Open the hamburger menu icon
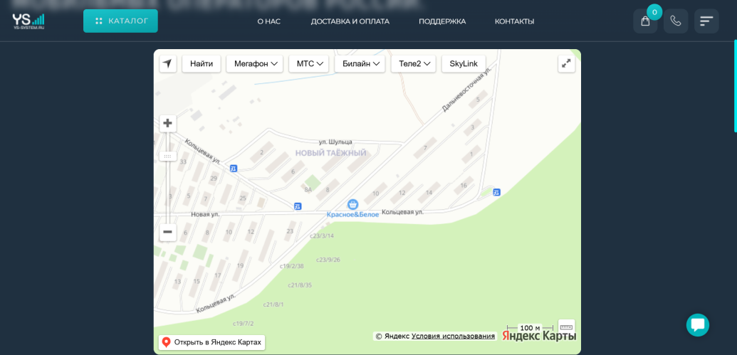737x355 pixels. [x=706, y=21]
